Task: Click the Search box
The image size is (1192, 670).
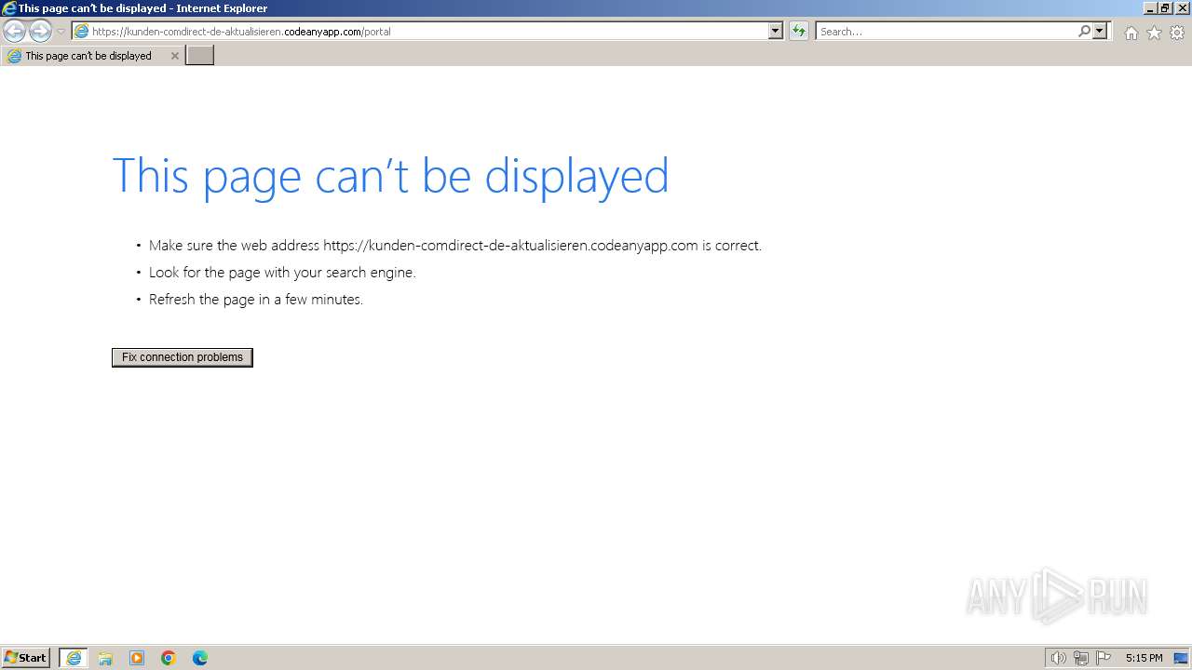Action: (x=946, y=31)
